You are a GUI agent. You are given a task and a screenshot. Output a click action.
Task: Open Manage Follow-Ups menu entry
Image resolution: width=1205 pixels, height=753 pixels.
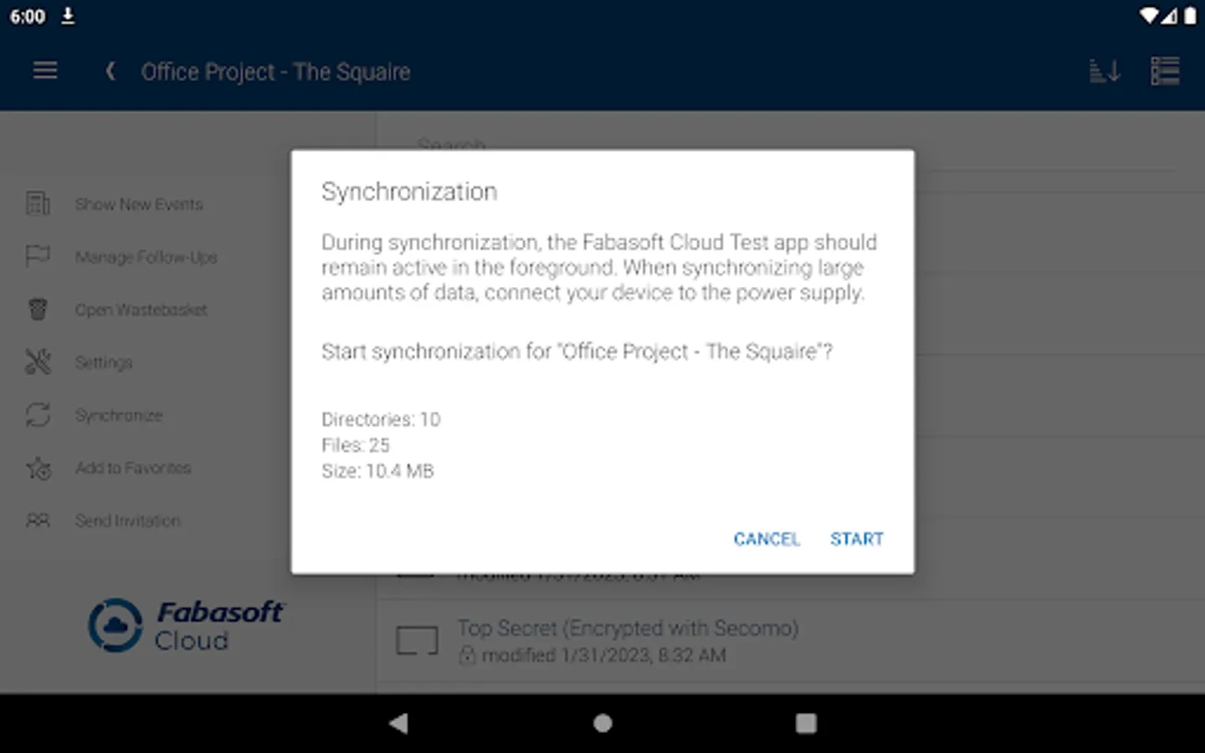point(146,257)
